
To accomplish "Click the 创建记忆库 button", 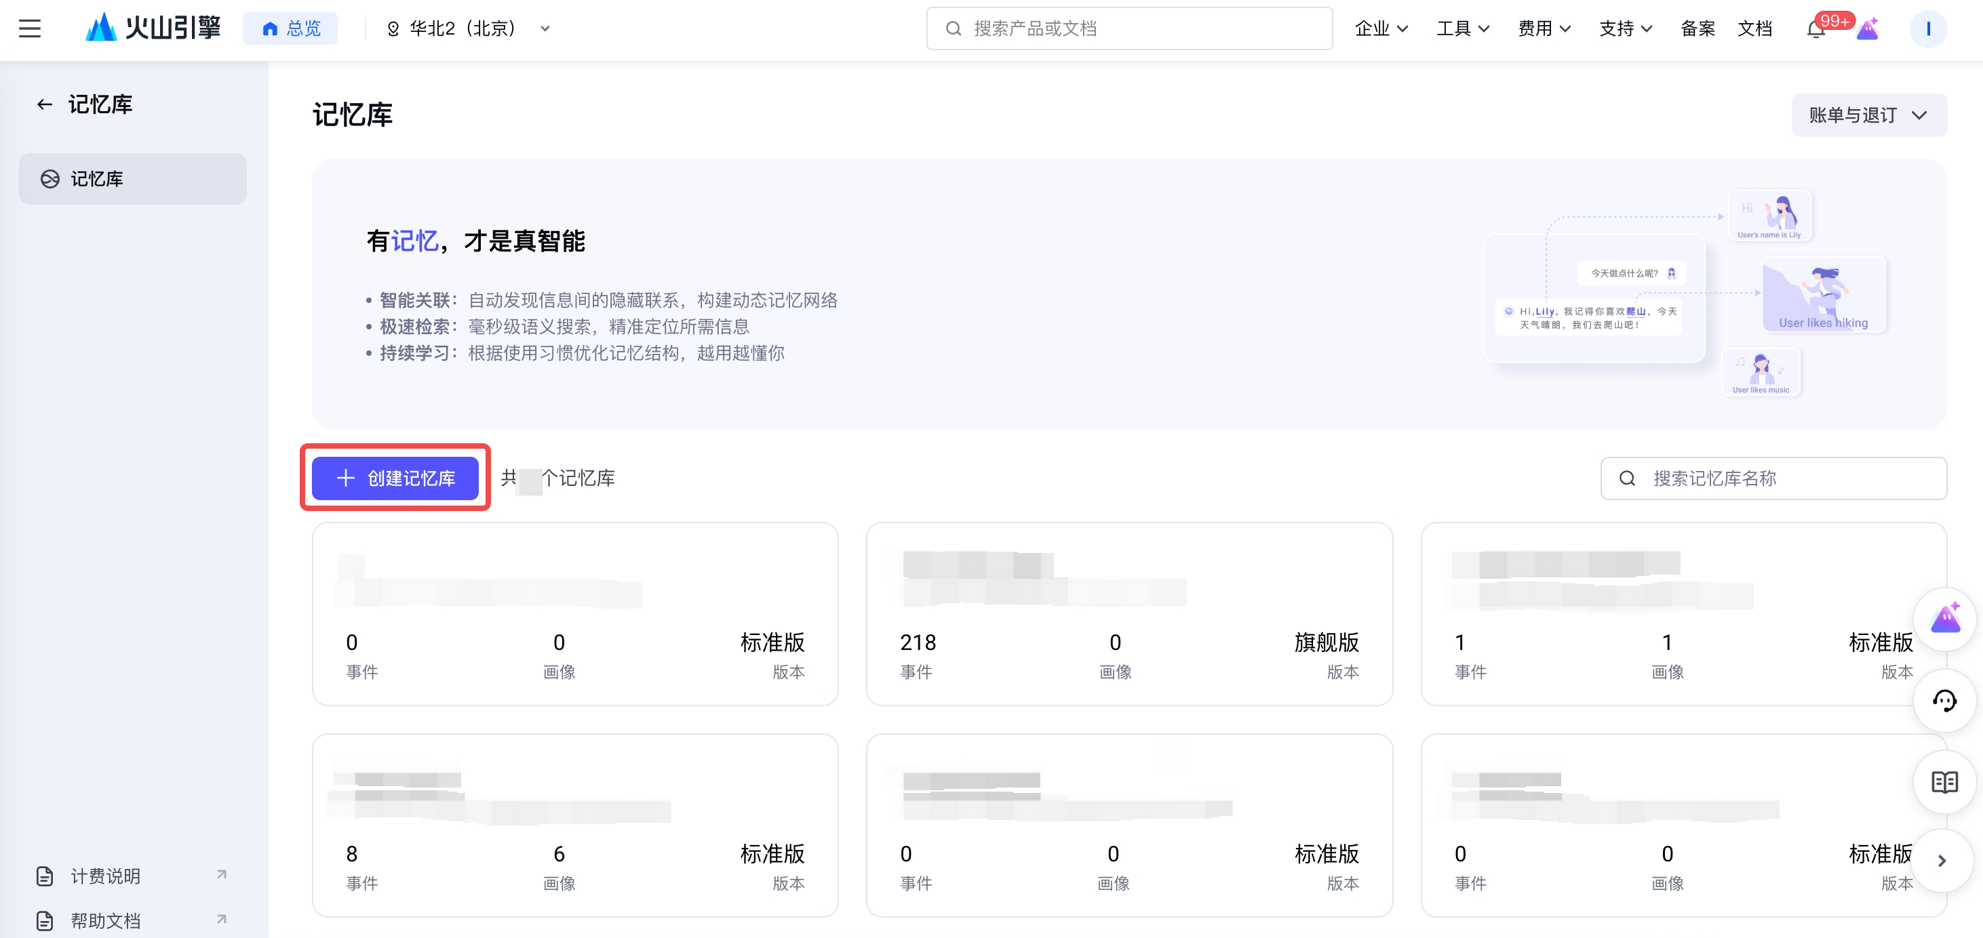I will 395,478.
